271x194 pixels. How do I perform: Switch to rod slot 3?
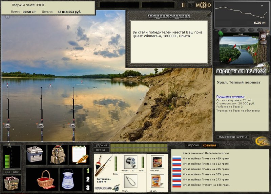pyautogui.click(x=88, y=188)
